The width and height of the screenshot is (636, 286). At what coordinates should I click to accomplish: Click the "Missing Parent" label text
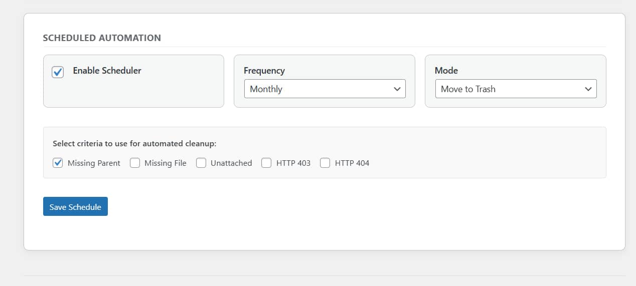tap(94, 163)
